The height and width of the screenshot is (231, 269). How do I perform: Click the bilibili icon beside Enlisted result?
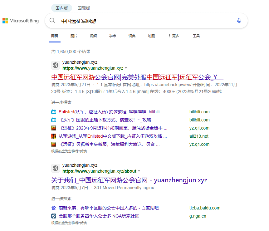pyautogui.click(x=54, y=112)
